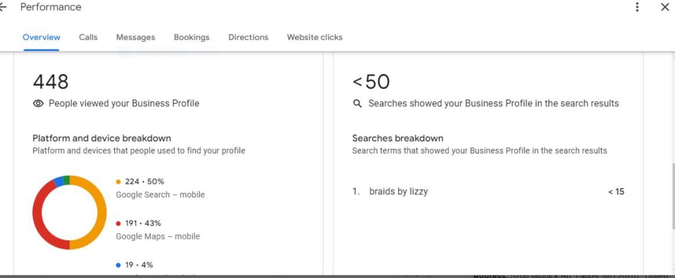This screenshot has width=675, height=278.
Task: Select the Messages tab
Action: click(136, 37)
